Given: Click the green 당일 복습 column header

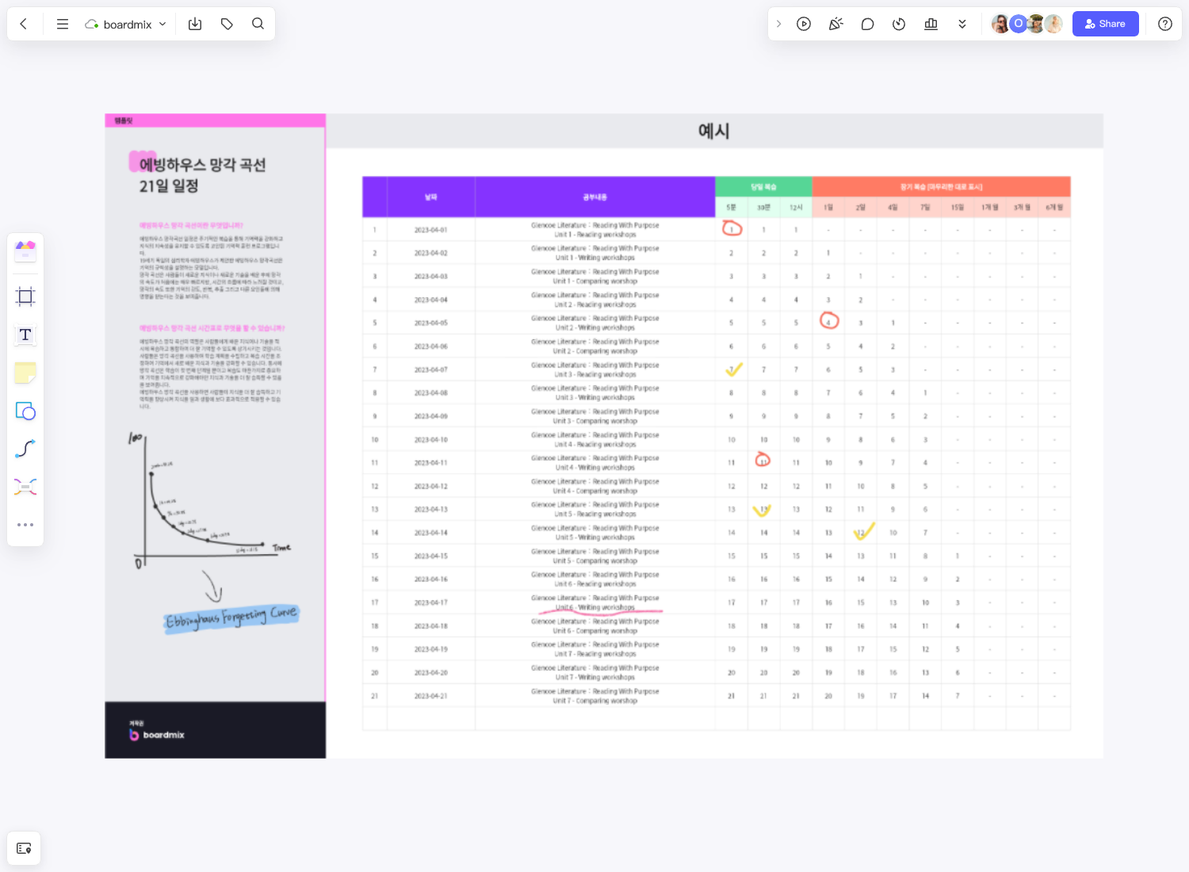Looking at the screenshot, I should click(x=763, y=187).
